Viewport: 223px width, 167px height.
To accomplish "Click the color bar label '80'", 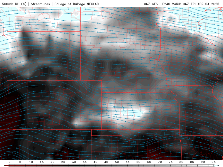I will coord(181,162).
